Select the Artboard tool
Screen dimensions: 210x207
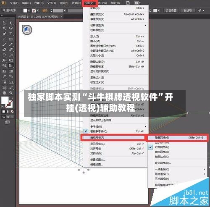coord(4,88)
